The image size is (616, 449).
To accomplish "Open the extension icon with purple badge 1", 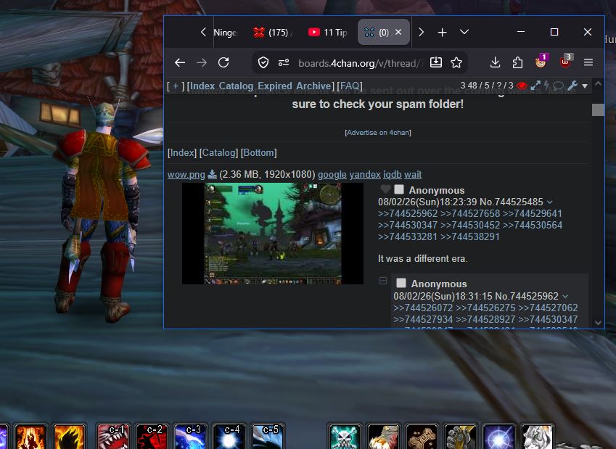I will [541, 62].
